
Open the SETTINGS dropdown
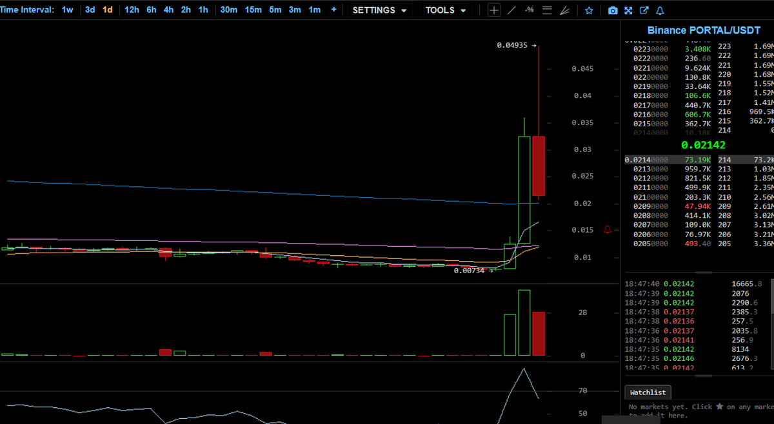[379, 10]
